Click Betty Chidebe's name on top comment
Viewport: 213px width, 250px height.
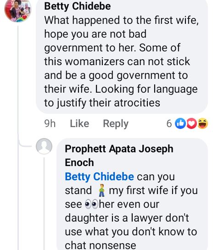(78, 6)
